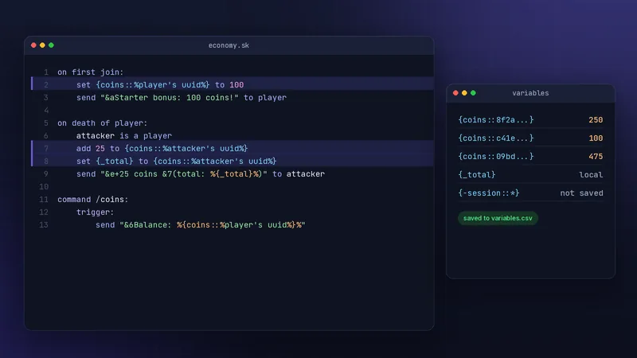Click line 11 'command /coins:'
The width and height of the screenshot is (637, 358).
92,200
